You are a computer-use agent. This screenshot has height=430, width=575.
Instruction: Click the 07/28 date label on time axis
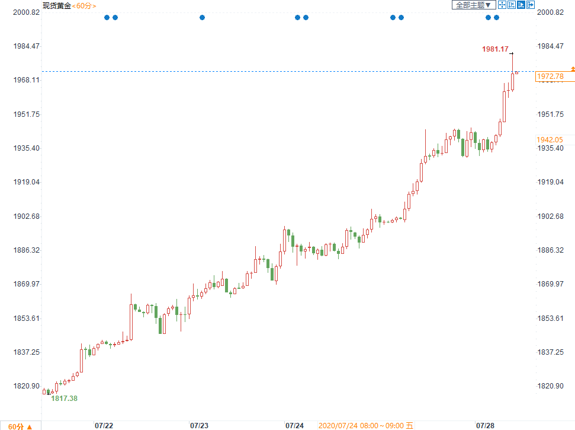point(486,426)
